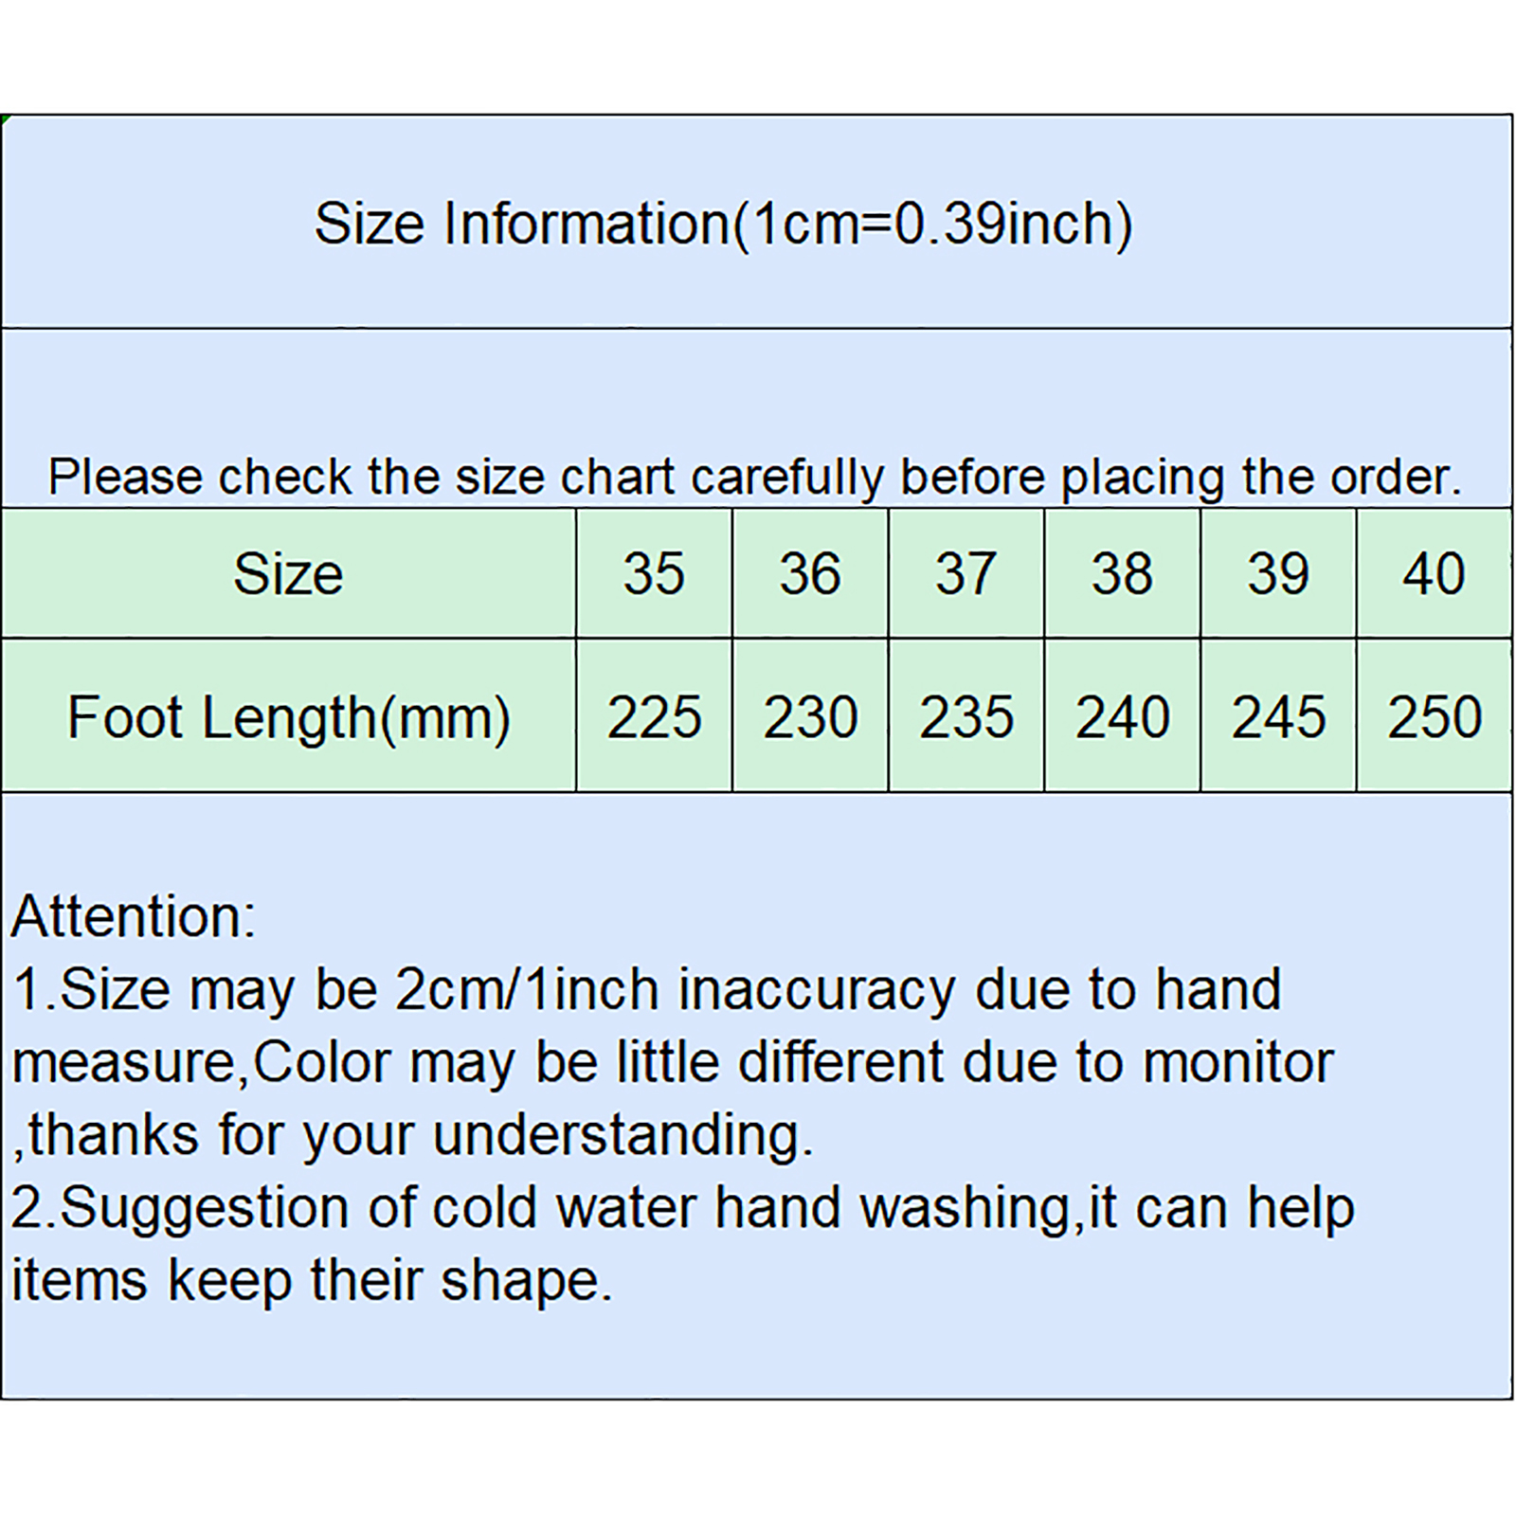Select the 245 foot length cell
1516x1516 pixels.
click(1278, 716)
